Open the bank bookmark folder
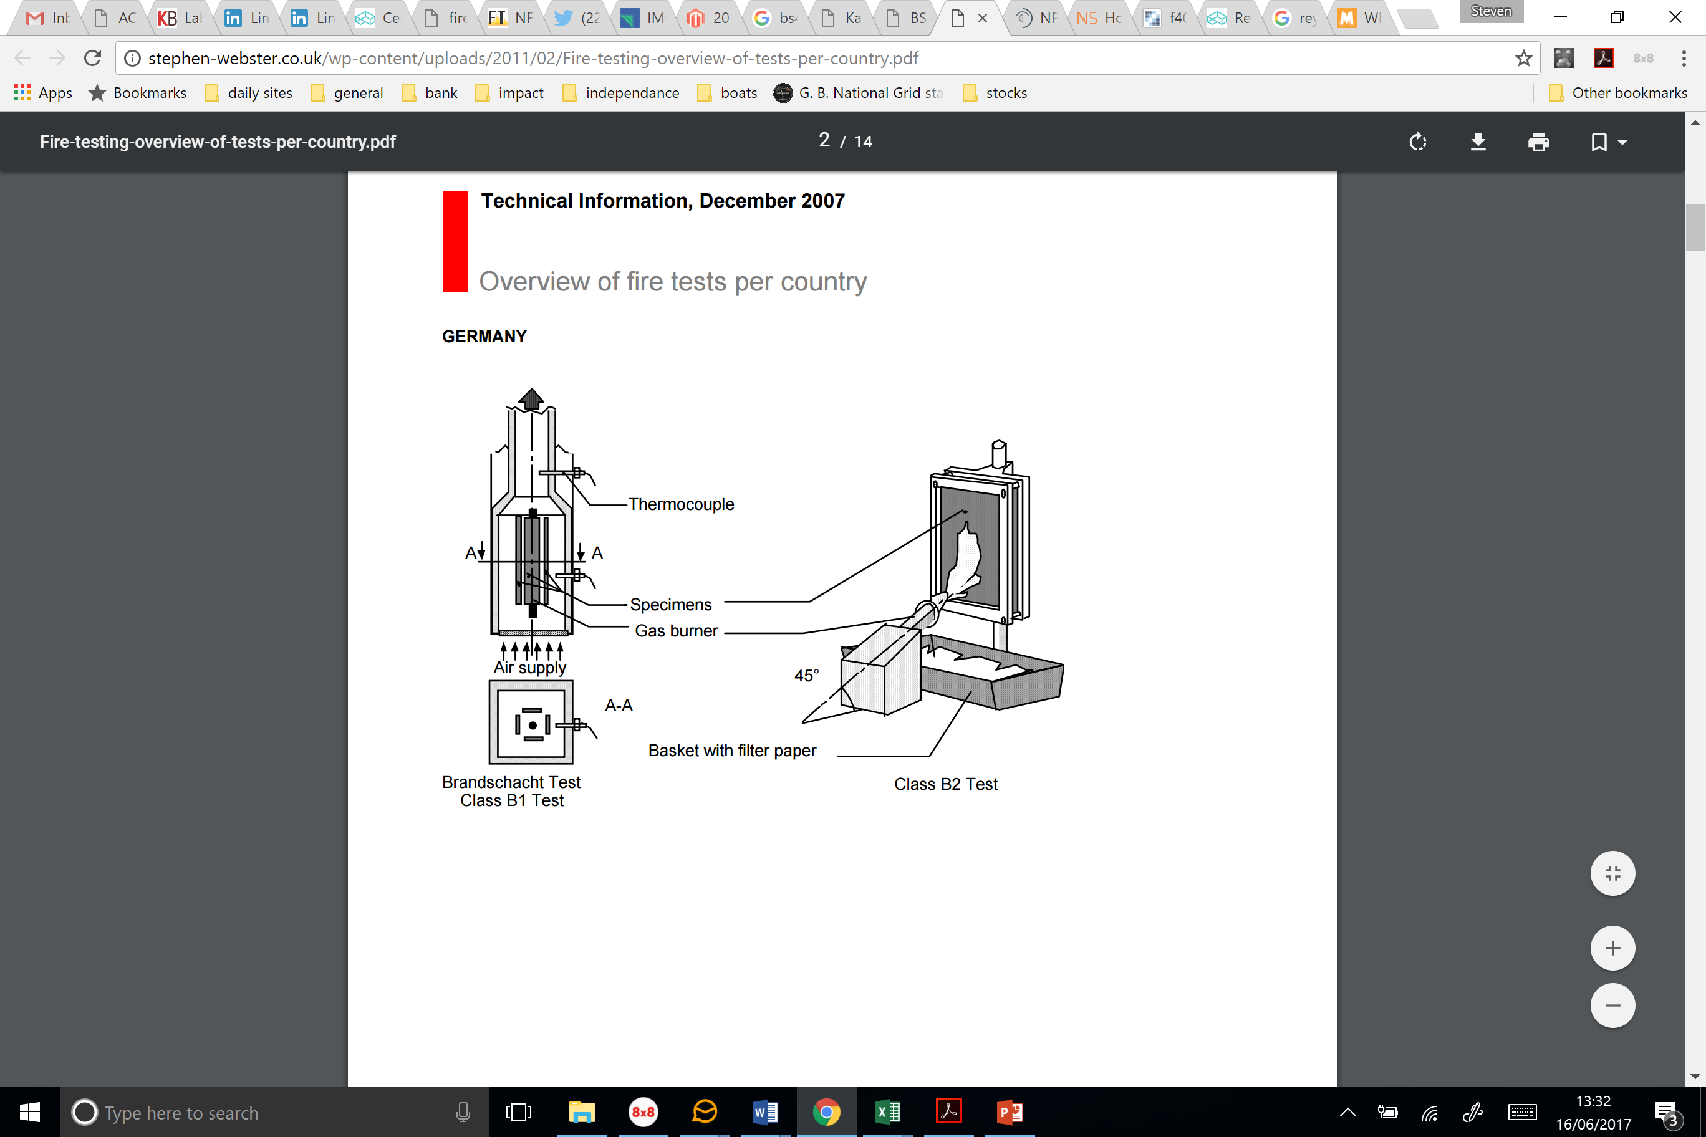1706x1137 pixels. 430,92
